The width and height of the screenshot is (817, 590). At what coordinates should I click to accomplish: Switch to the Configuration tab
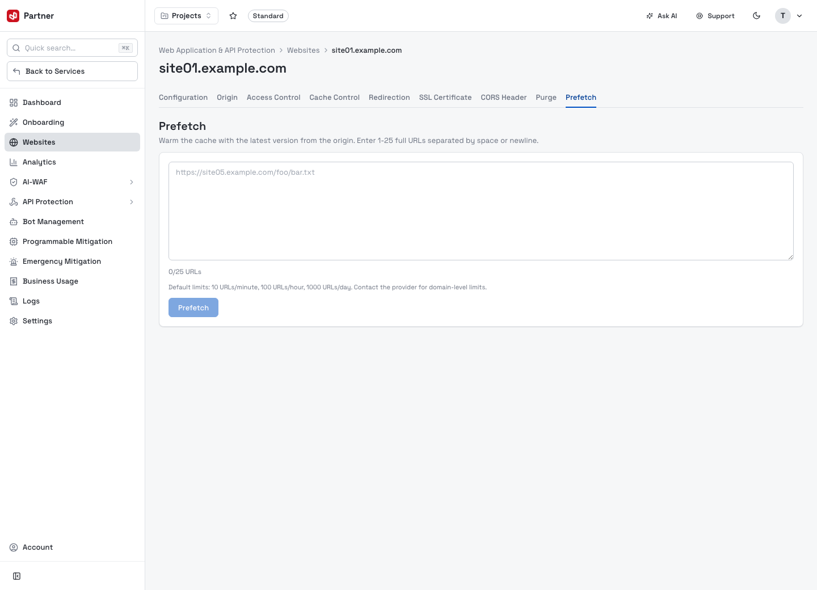183,98
